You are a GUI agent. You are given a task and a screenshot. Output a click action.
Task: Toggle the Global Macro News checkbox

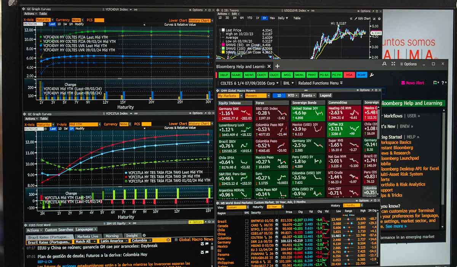(x=176, y=240)
